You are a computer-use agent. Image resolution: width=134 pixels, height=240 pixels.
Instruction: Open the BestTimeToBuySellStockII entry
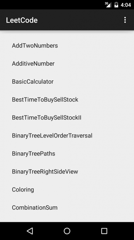point(67,117)
